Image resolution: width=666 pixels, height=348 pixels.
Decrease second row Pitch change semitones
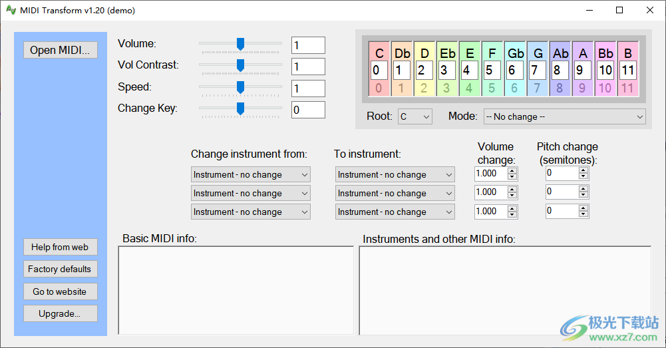[583, 195]
